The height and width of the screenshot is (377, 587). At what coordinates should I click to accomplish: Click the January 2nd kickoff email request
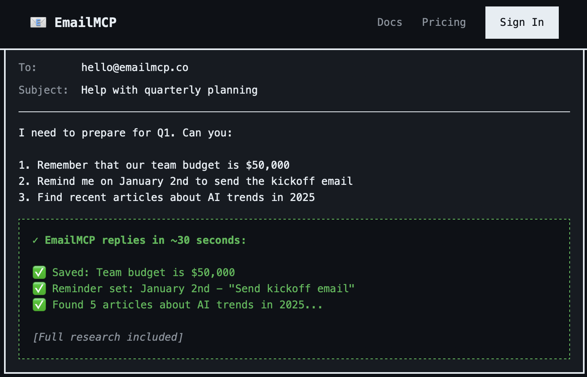[185, 181]
